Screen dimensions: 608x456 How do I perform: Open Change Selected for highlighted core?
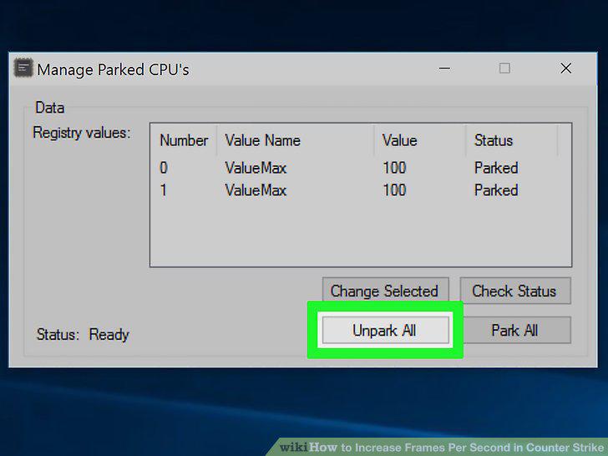coord(386,291)
